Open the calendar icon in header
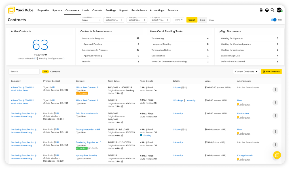Image resolution: width=290 pixels, height=169 pixels. coord(261,10)
